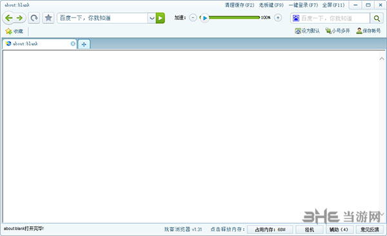Screen dimensions: 387x236
Task: Click 清理缓存(F2) clear cache
Action: coord(239,5)
